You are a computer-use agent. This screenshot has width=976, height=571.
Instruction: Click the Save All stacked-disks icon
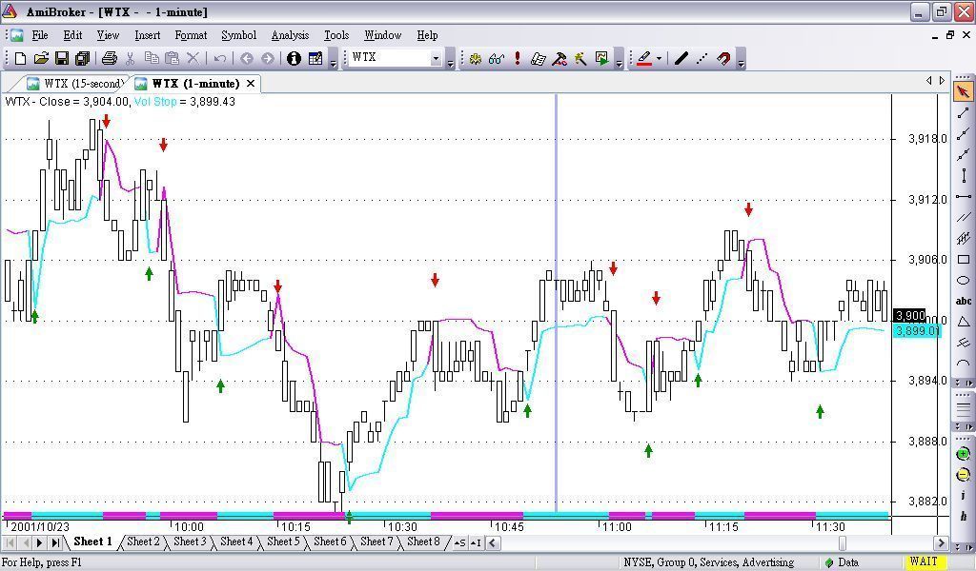pyautogui.click(x=82, y=58)
